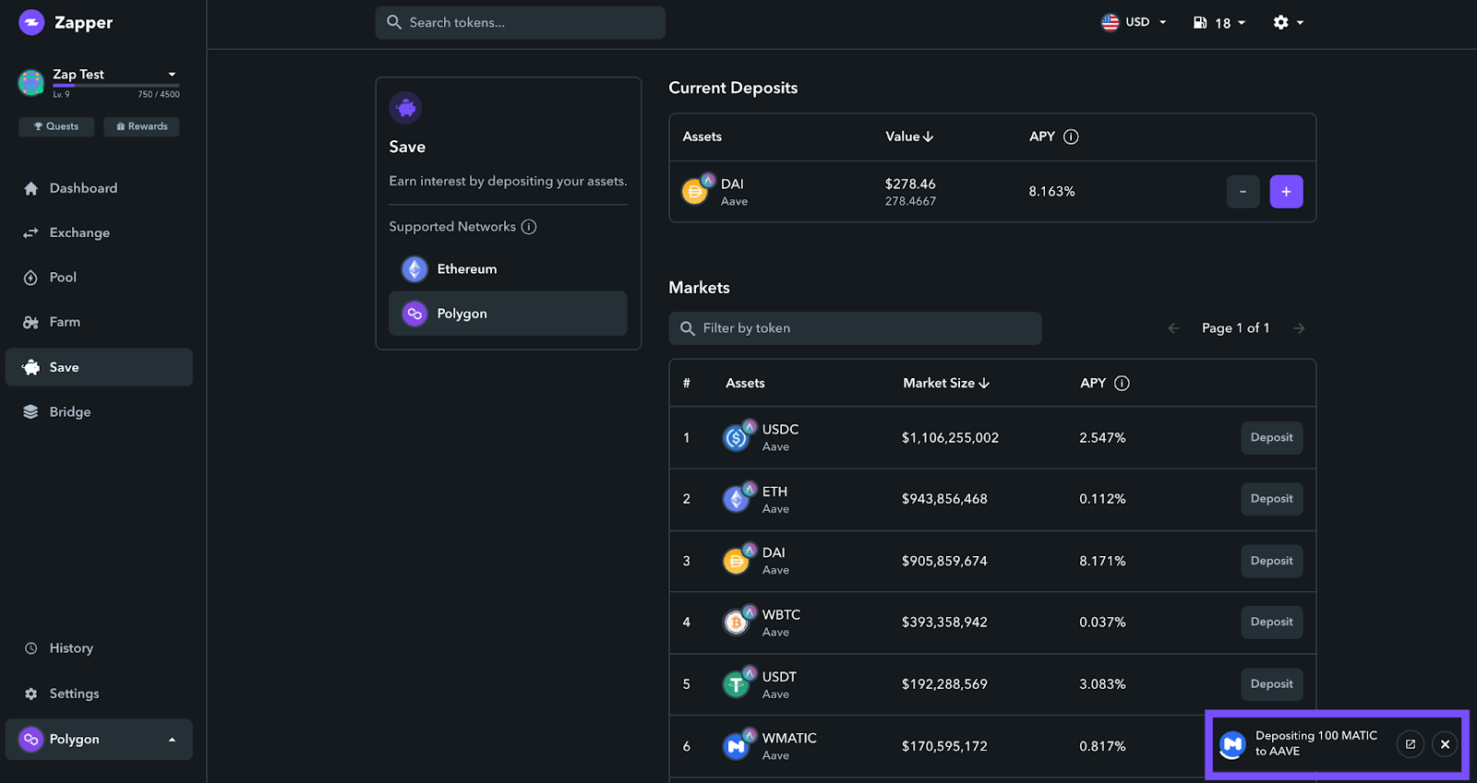The height and width of the screenshot is (783, 1477).
Task: Open the Exchange page
Action: 99,232
